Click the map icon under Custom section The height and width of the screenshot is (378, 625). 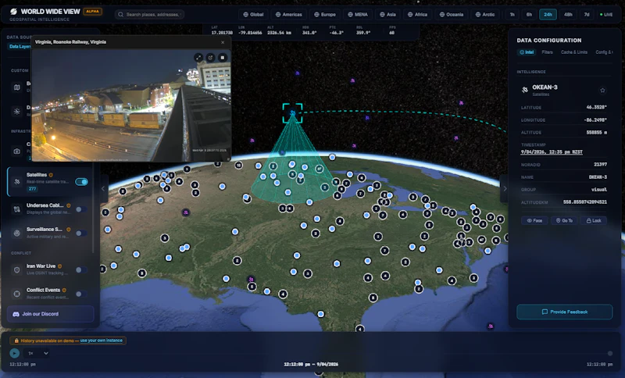(x=16, y=87)
